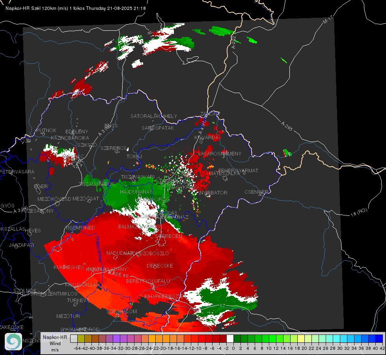This screenshot has height=355, width=386.
Task: Click the white swatch between -2 and 0
Action: (230, 338)
